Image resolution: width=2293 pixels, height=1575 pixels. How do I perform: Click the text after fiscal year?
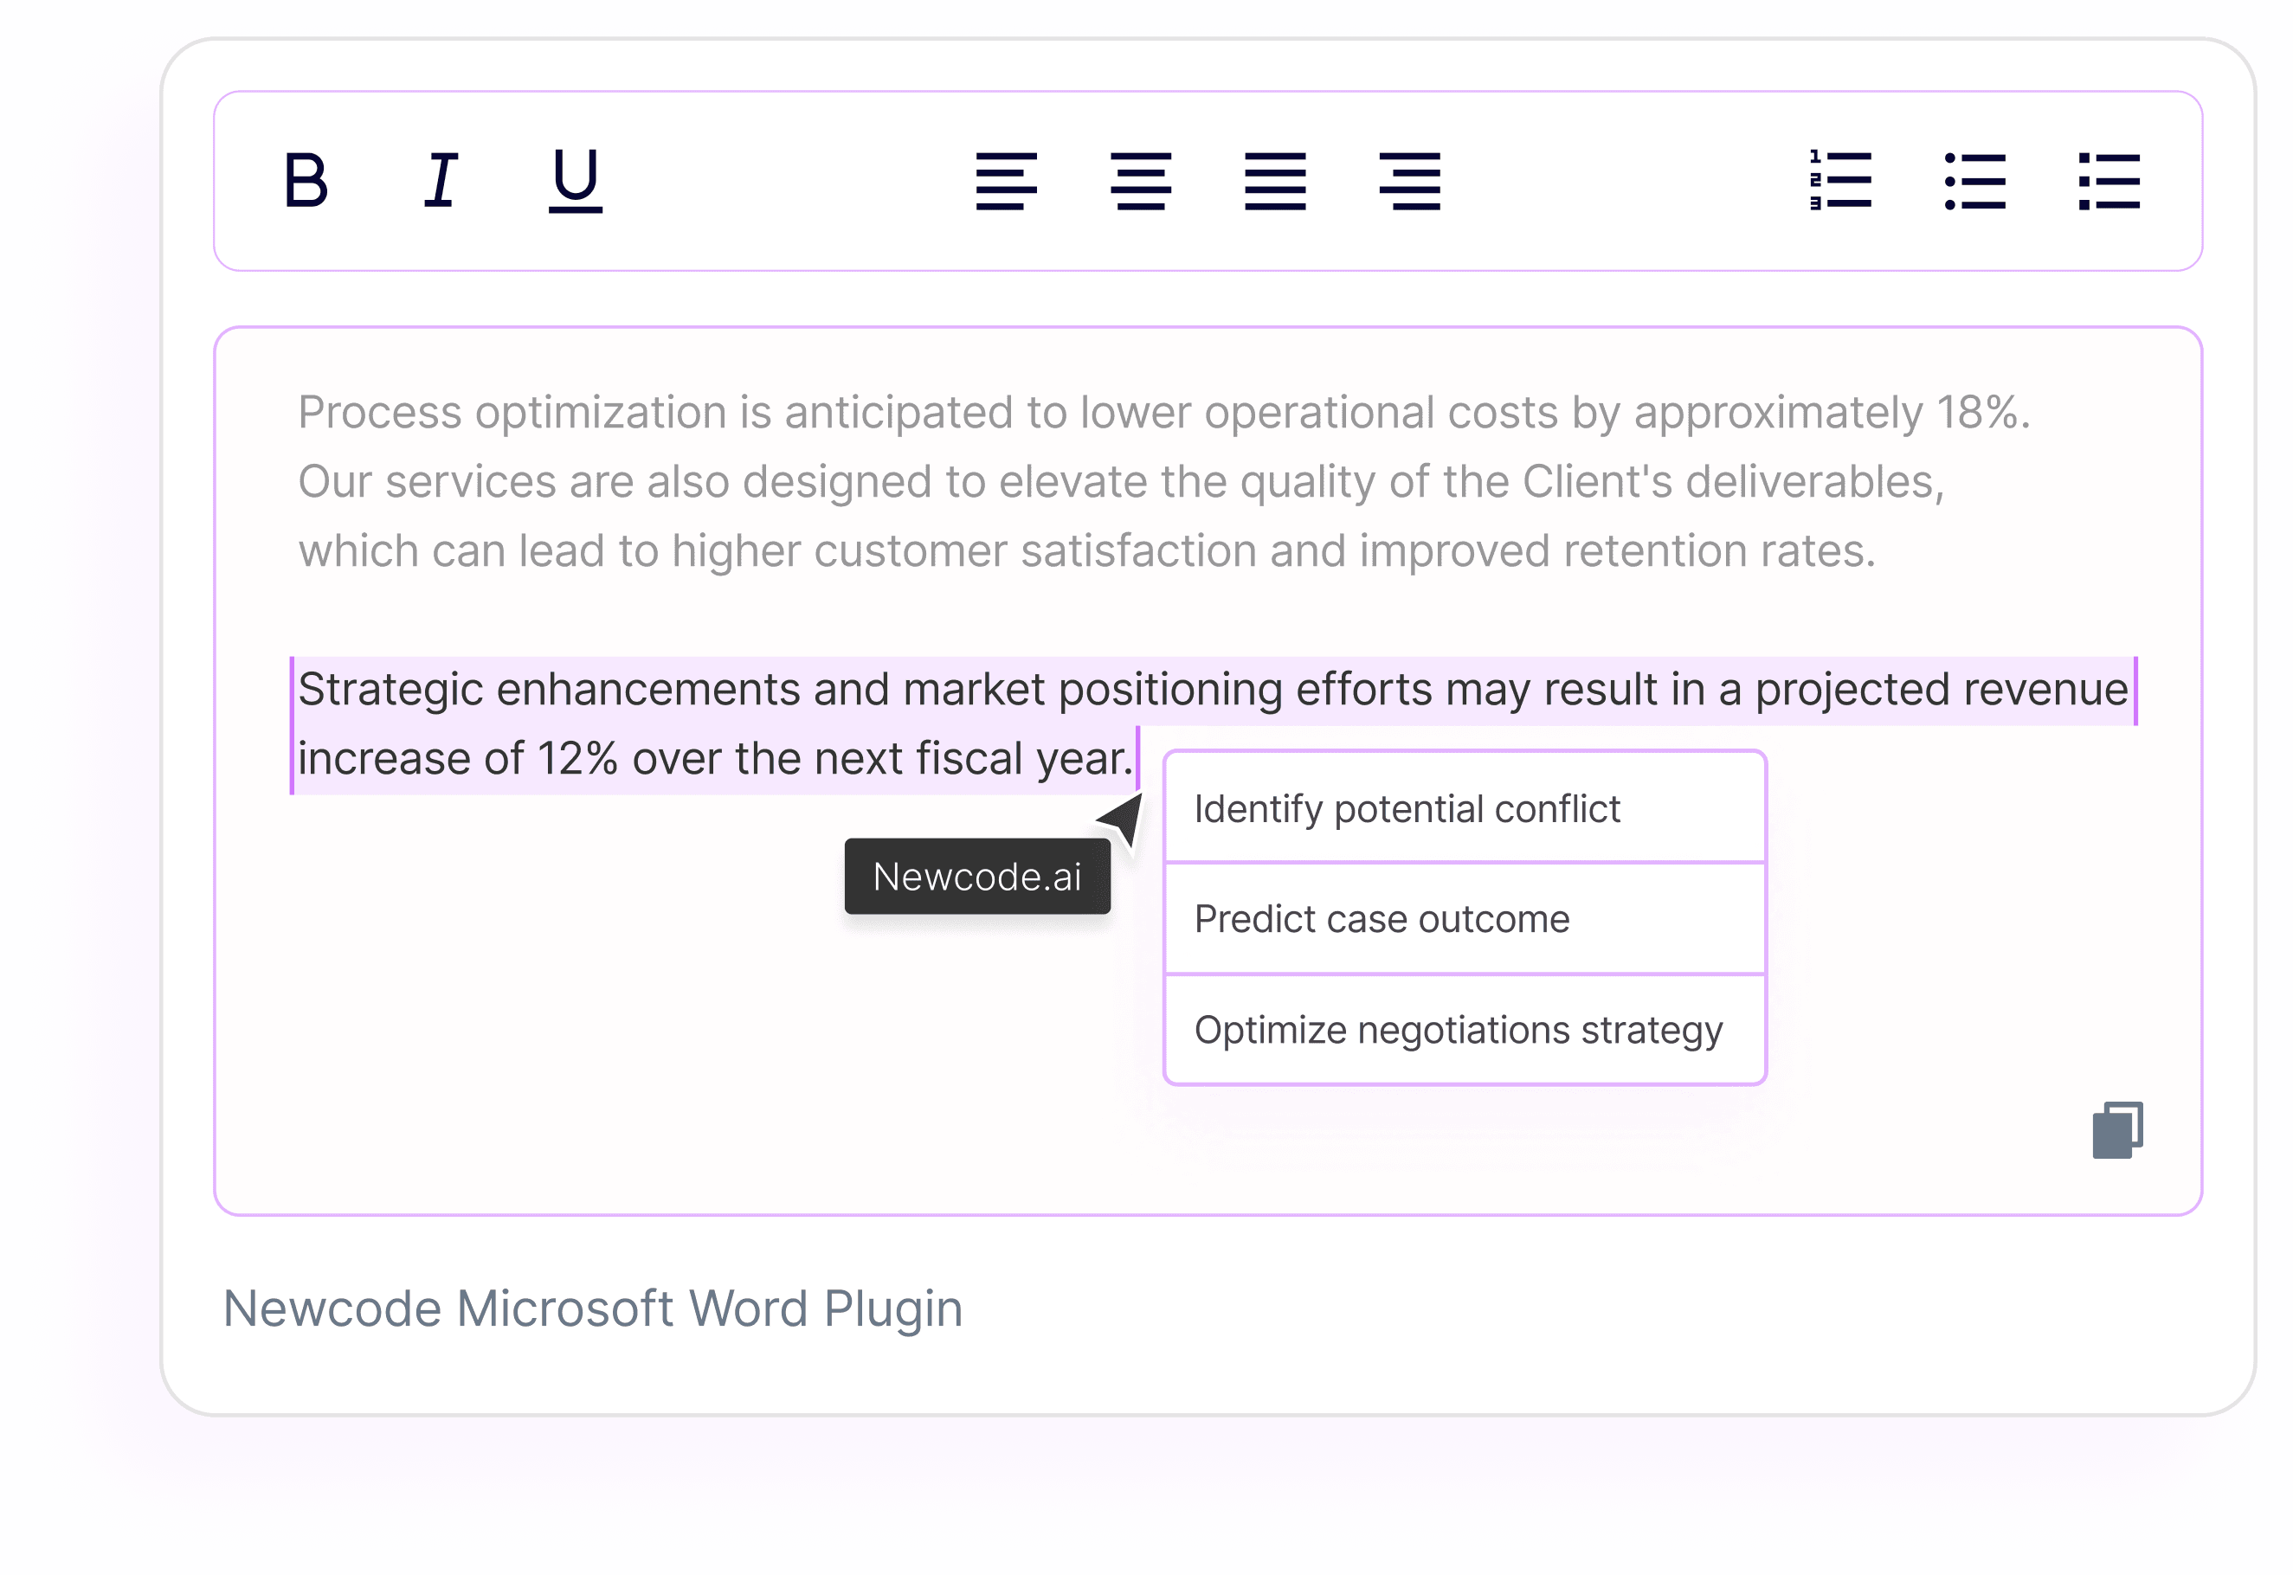click(x=1137, y=759)
